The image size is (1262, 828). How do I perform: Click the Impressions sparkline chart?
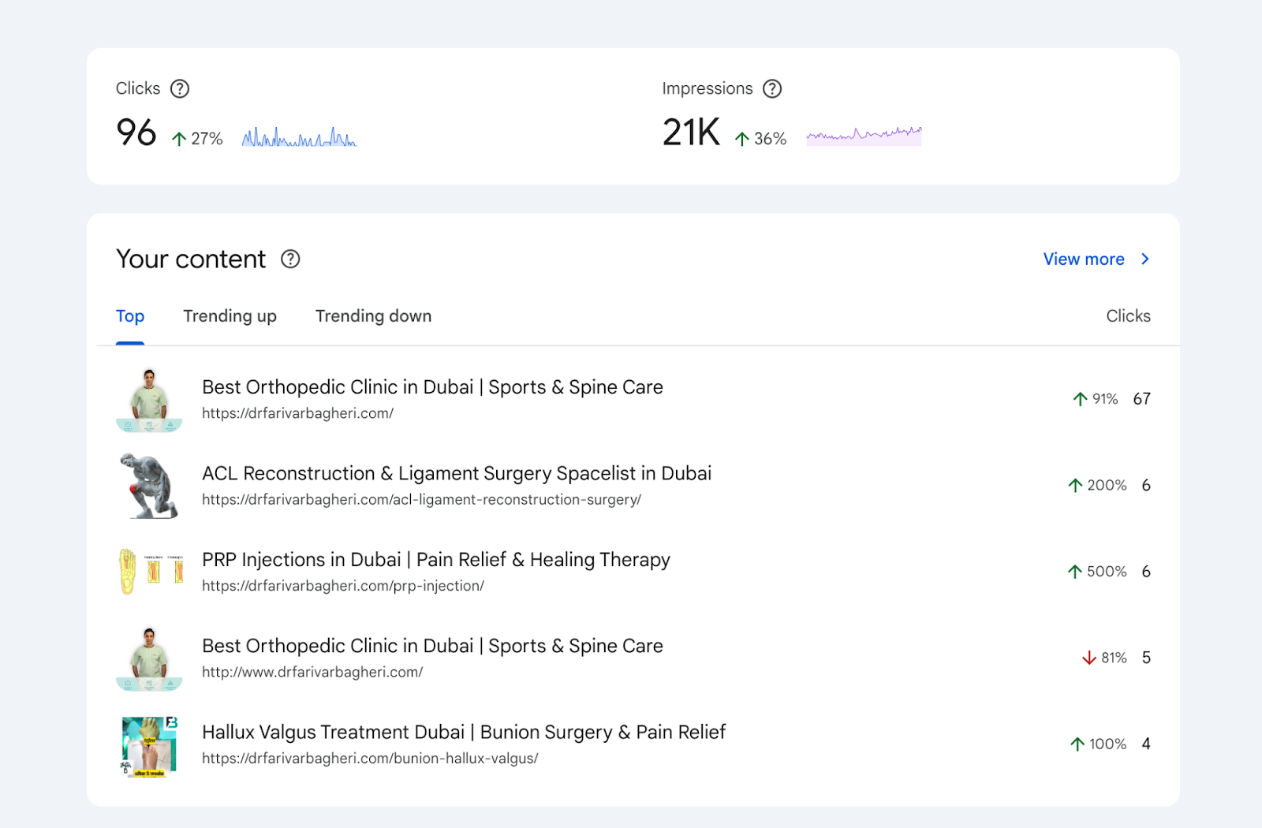pos(864,136)
